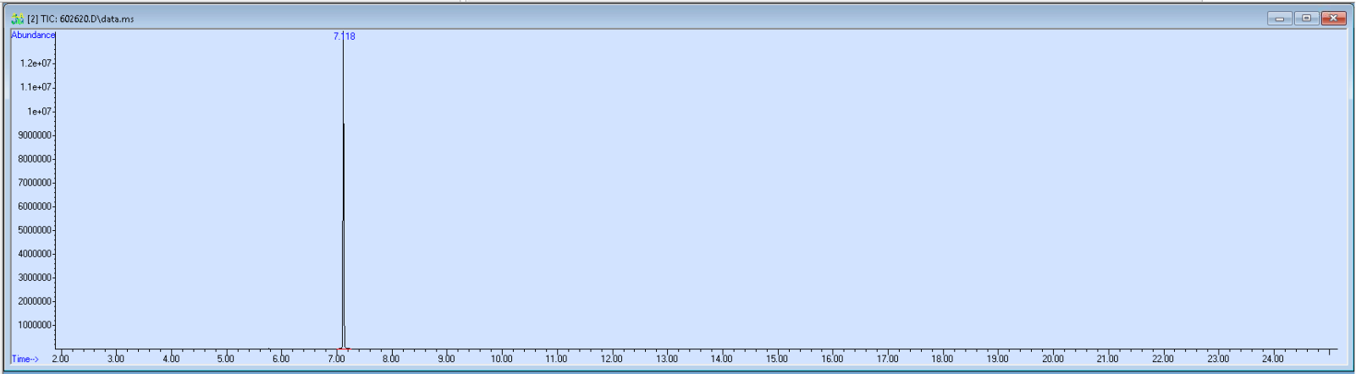Click the 14.00 time axis label
This screenshot has height=374, width=1356.
click(x=721, y=359)
